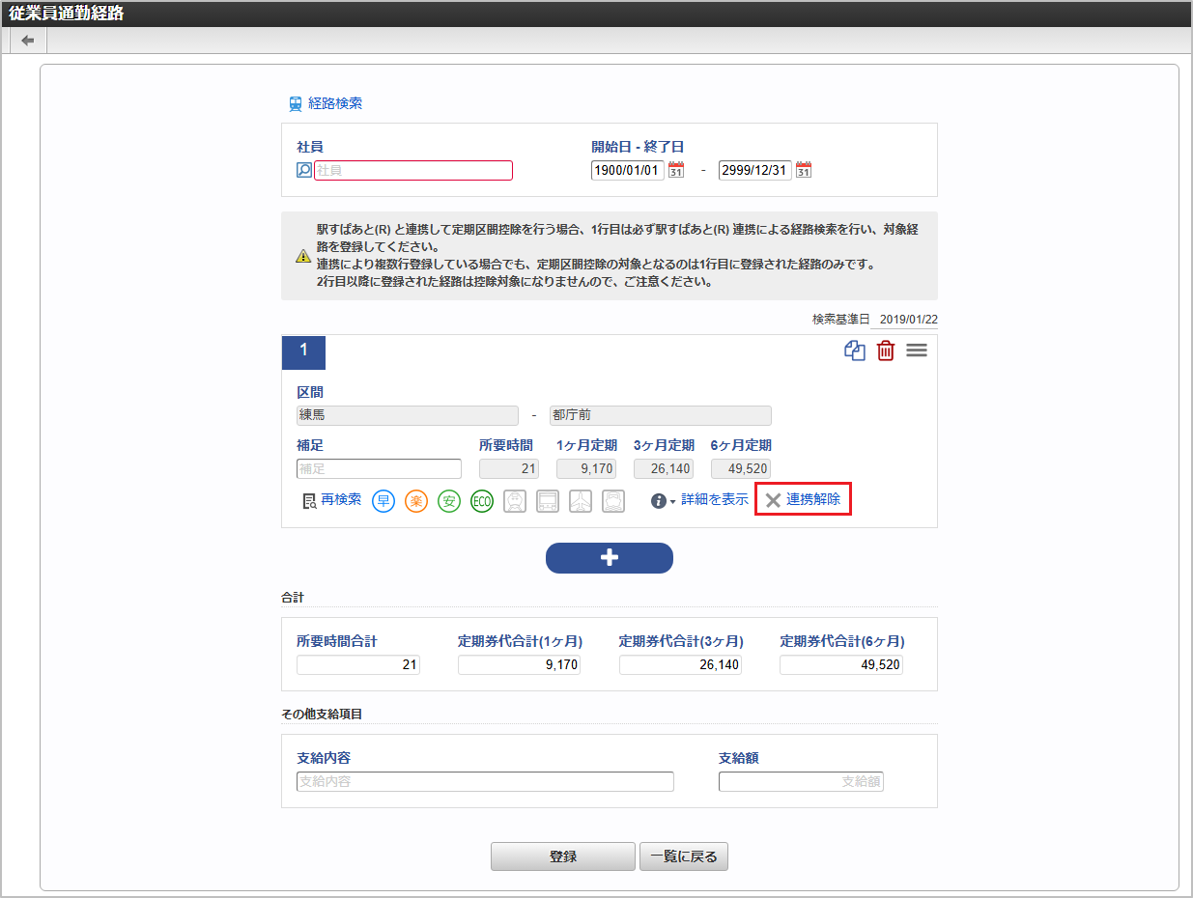Open the hamburger menu on route row

tap(916, 351)
